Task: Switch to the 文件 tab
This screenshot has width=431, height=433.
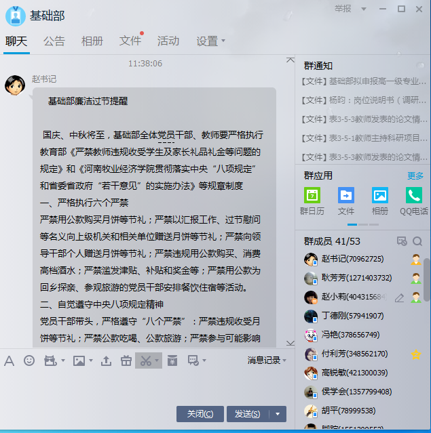Action: [130, 41]
